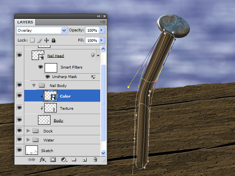
Task: Close the Layers panel
Action: point(105,16)
